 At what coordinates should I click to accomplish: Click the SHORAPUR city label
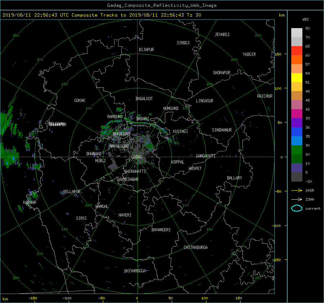tap(221, 73)
